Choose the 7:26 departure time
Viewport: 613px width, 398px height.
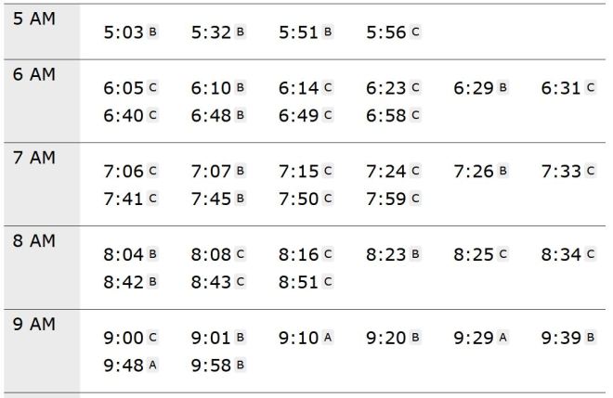click(474, 171)
